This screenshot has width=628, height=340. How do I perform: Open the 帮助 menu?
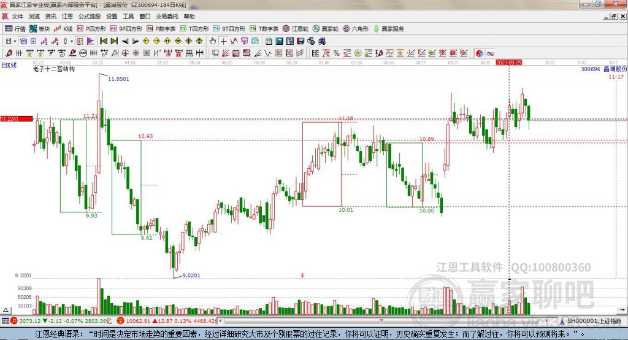pyautogui.click(x=189, y=17)
